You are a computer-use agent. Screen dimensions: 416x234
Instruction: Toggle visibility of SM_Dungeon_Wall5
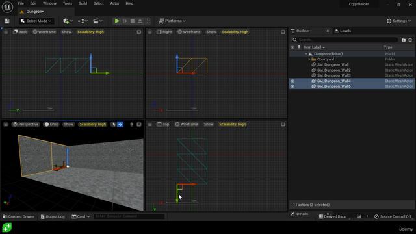pos(292,86)
